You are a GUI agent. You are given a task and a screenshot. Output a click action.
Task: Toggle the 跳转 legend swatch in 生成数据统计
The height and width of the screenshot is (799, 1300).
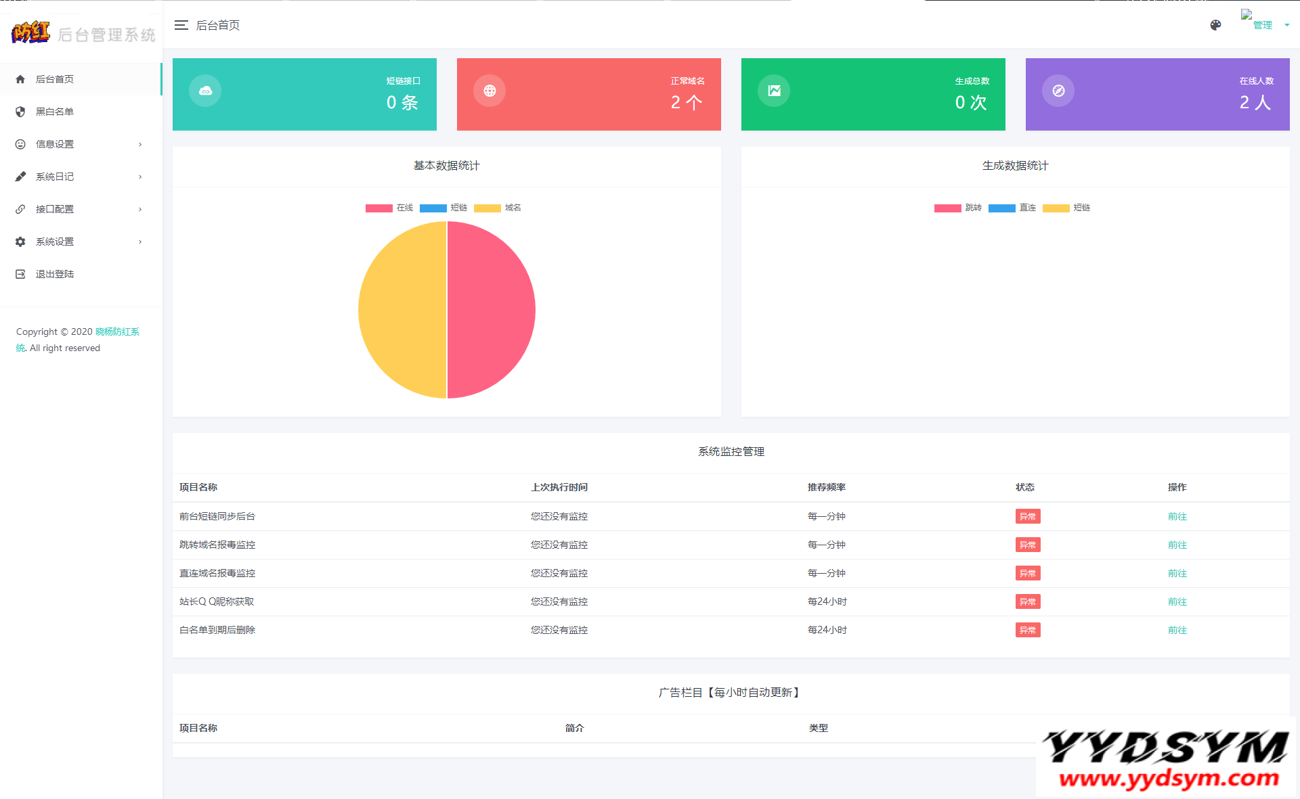pyautogui.click(x=947, y=208)
